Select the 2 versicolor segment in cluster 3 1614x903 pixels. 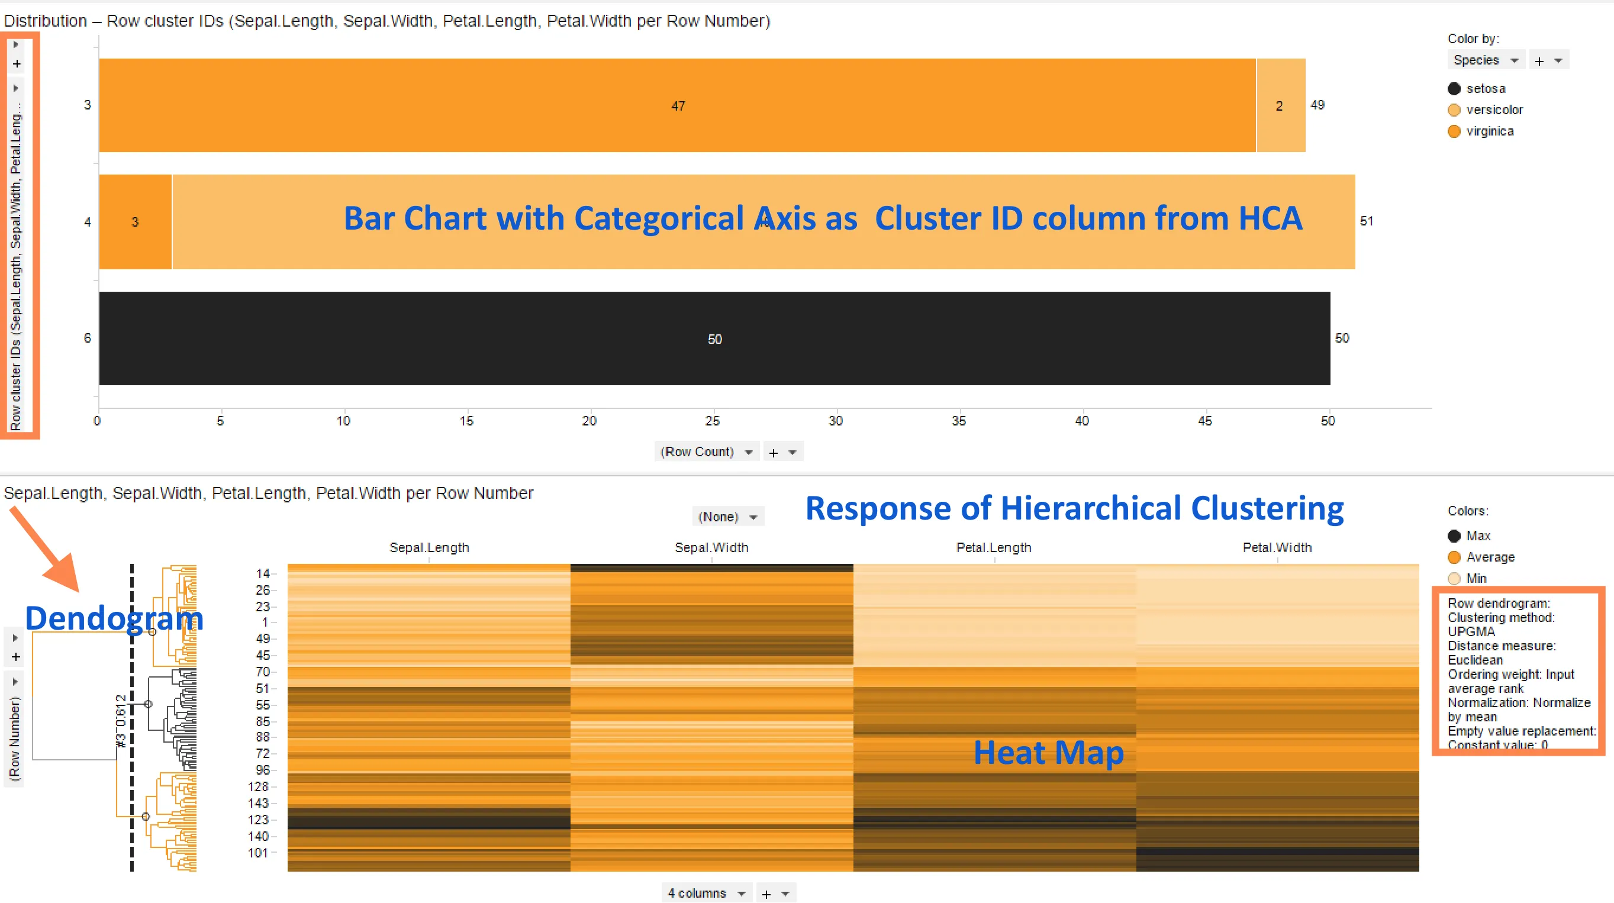[1281, 105]
